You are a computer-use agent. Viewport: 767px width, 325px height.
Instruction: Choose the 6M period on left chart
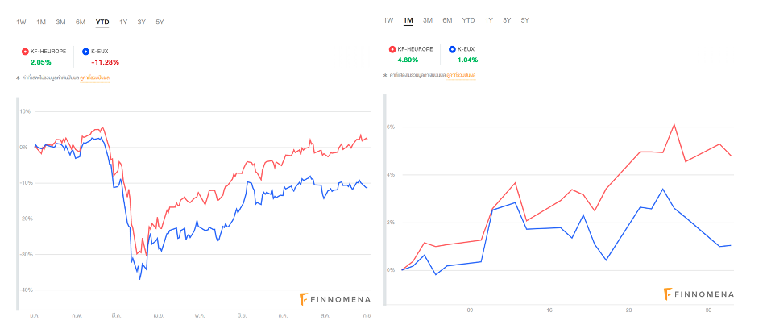(x=81, y=22)
